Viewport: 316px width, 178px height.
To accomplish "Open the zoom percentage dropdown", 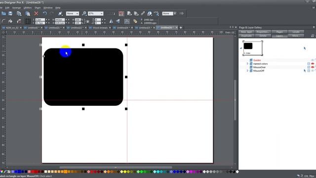I will 101,13.
